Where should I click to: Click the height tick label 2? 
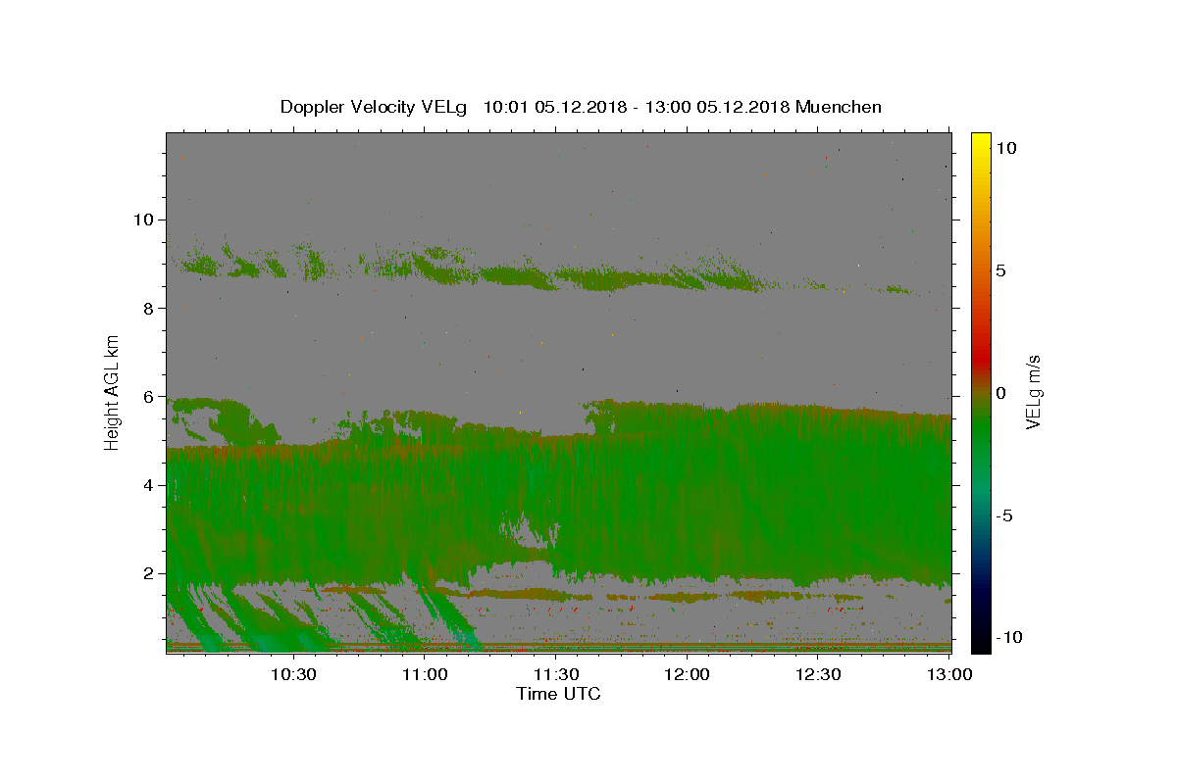coord(149,573)
